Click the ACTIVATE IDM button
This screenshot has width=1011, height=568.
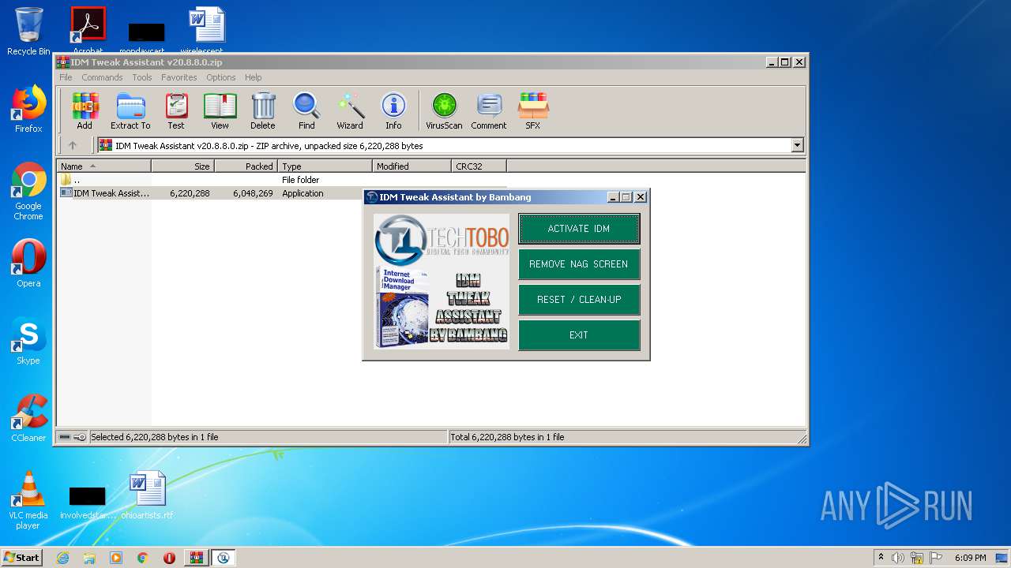(579, 229)
